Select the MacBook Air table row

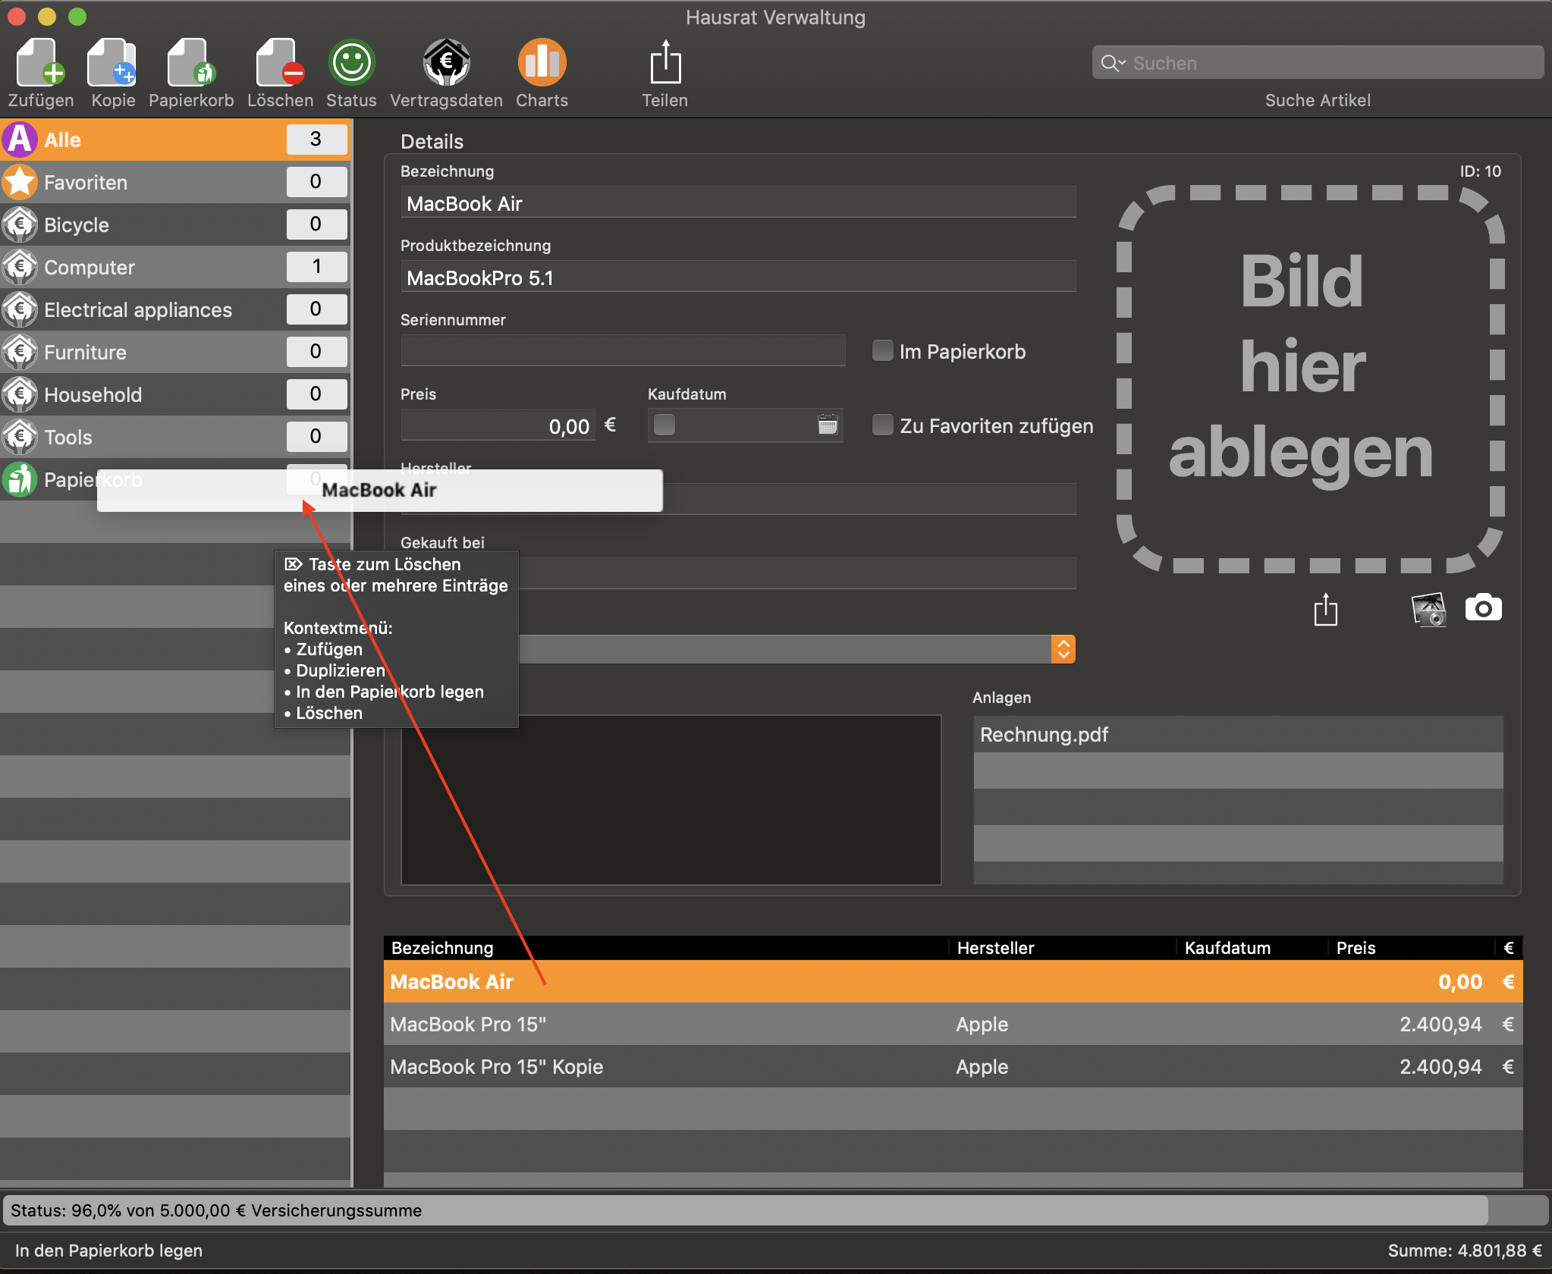(x=953, y=981)
